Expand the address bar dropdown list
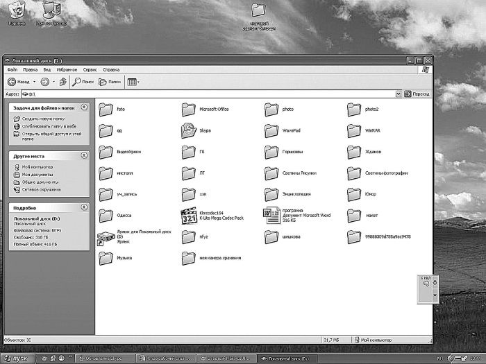 [399, 94]
